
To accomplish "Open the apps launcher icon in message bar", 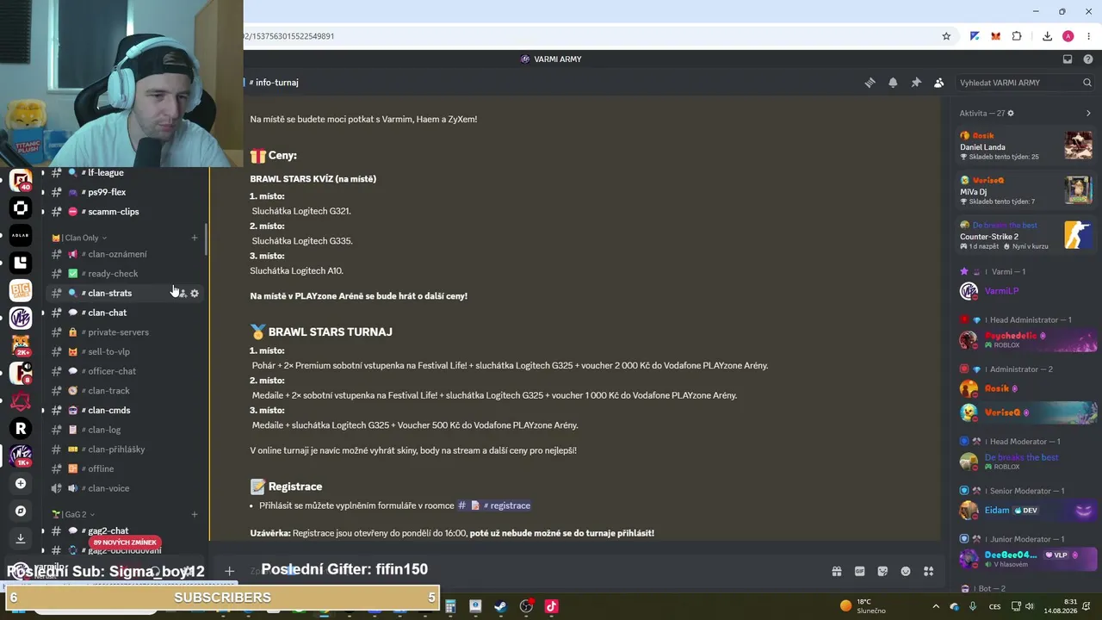I will click(x=928, y=571).
